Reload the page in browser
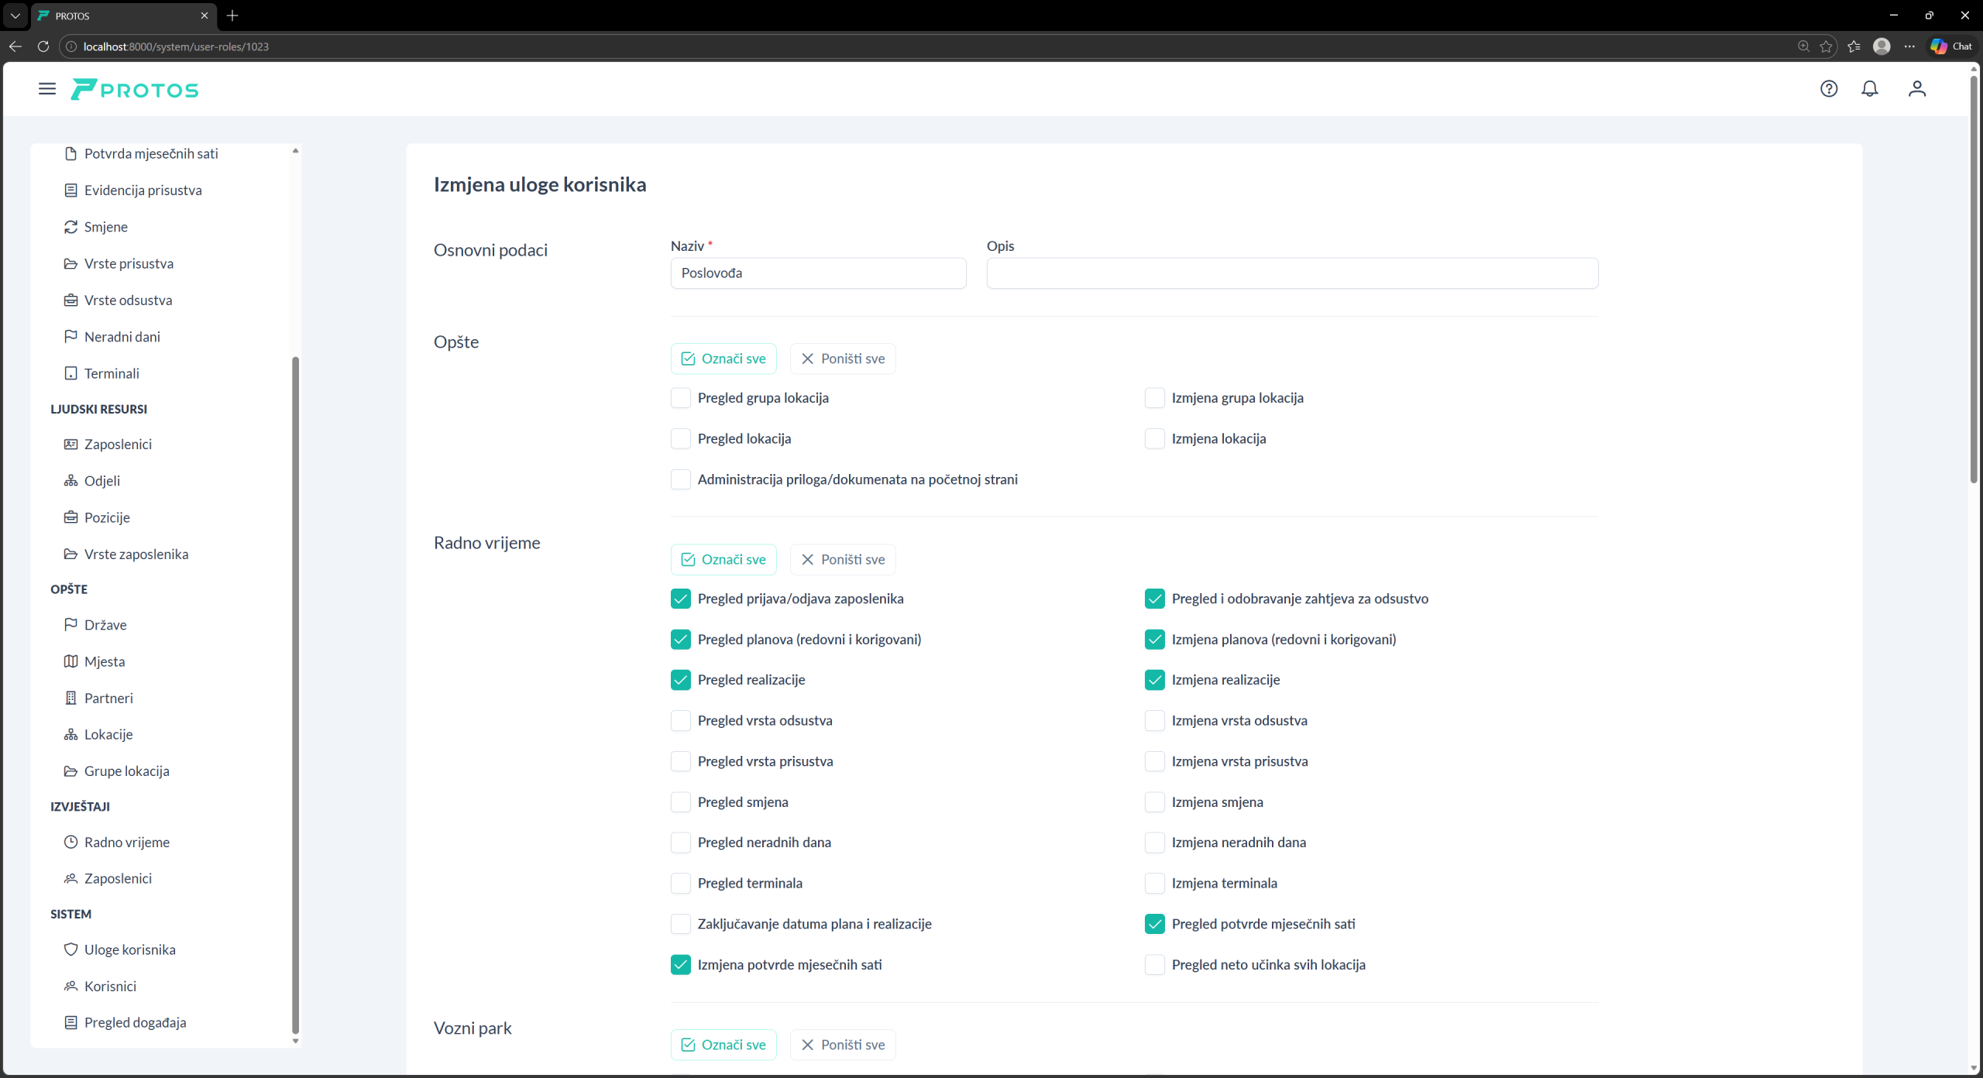 tap(43, 46)
